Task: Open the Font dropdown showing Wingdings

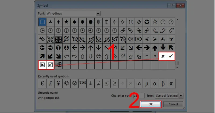Action: click(x=98, y=13)
